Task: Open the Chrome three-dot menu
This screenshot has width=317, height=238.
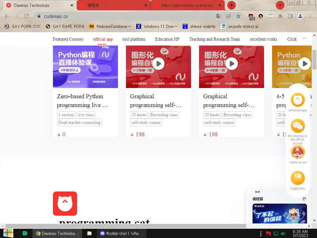Action: 310,16
